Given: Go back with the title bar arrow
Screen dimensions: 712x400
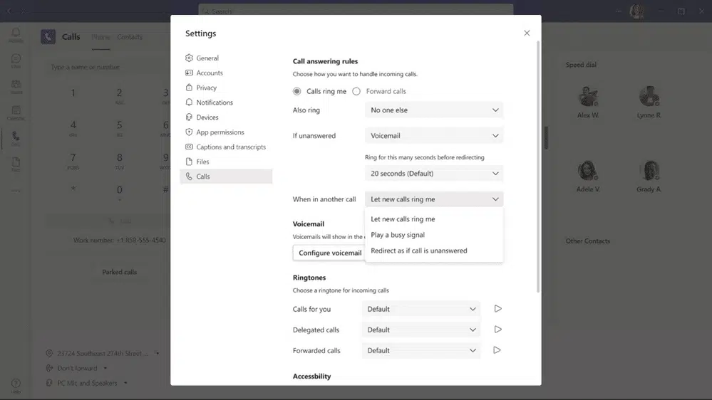Looking at the screenshot, I should click(9, 11).
